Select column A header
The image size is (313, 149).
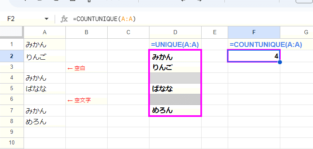click(x=45, y=33)
